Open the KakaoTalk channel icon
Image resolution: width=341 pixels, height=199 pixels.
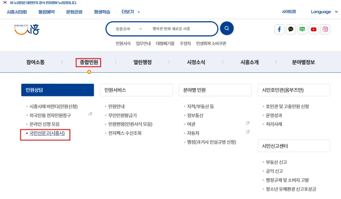(291, 29)
